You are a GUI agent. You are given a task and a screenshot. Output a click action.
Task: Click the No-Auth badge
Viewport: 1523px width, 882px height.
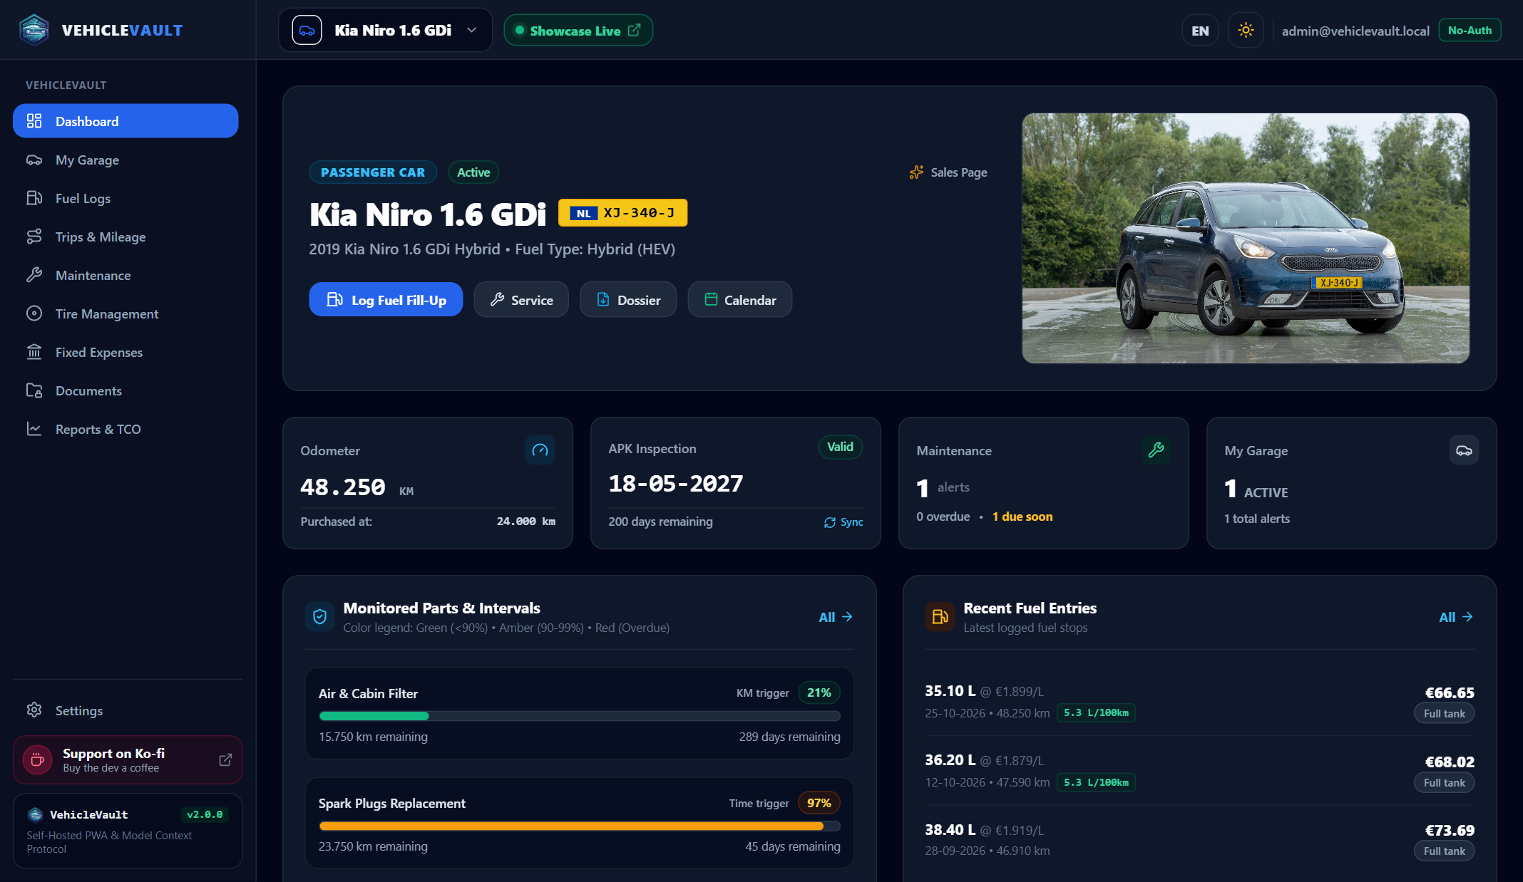pos(1470,31)
